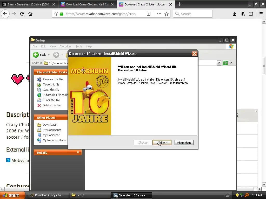Click Windows Start button
Screen dimensions: 266x199
12,195
